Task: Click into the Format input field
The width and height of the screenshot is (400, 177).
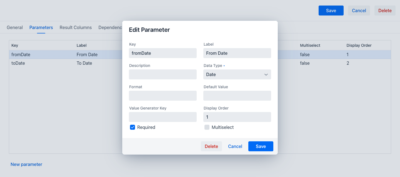Action: click(x=163, y=96)
